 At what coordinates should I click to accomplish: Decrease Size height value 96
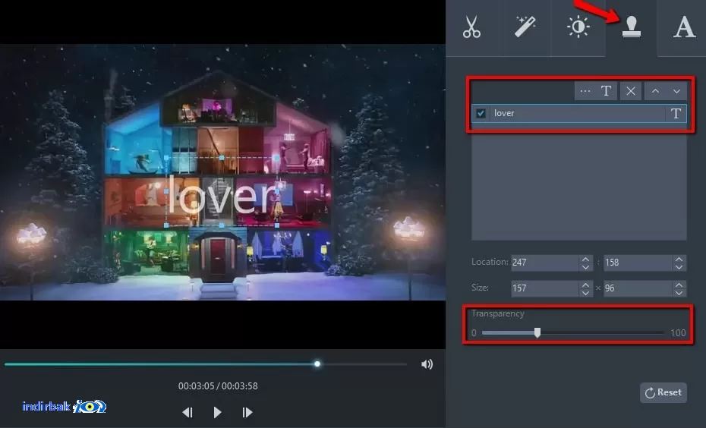click(679, 292)
